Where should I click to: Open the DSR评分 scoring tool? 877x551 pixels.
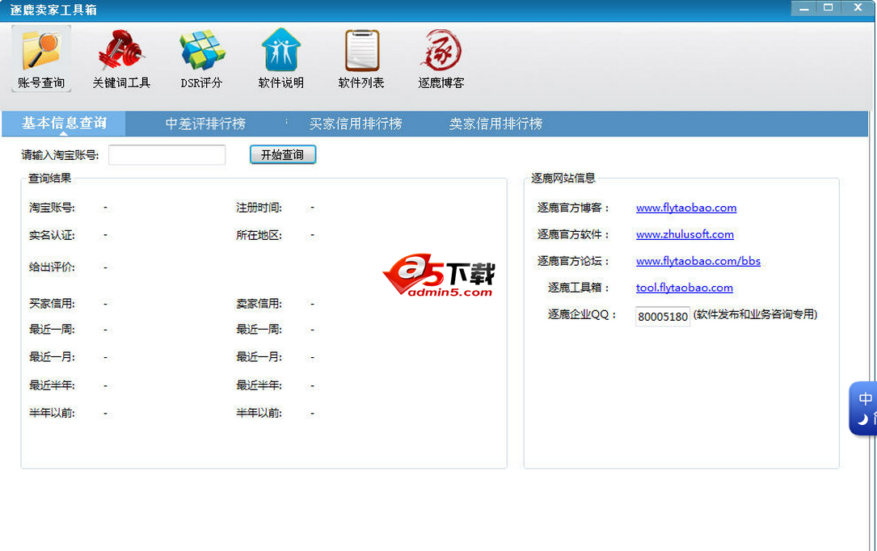(202, 59)
